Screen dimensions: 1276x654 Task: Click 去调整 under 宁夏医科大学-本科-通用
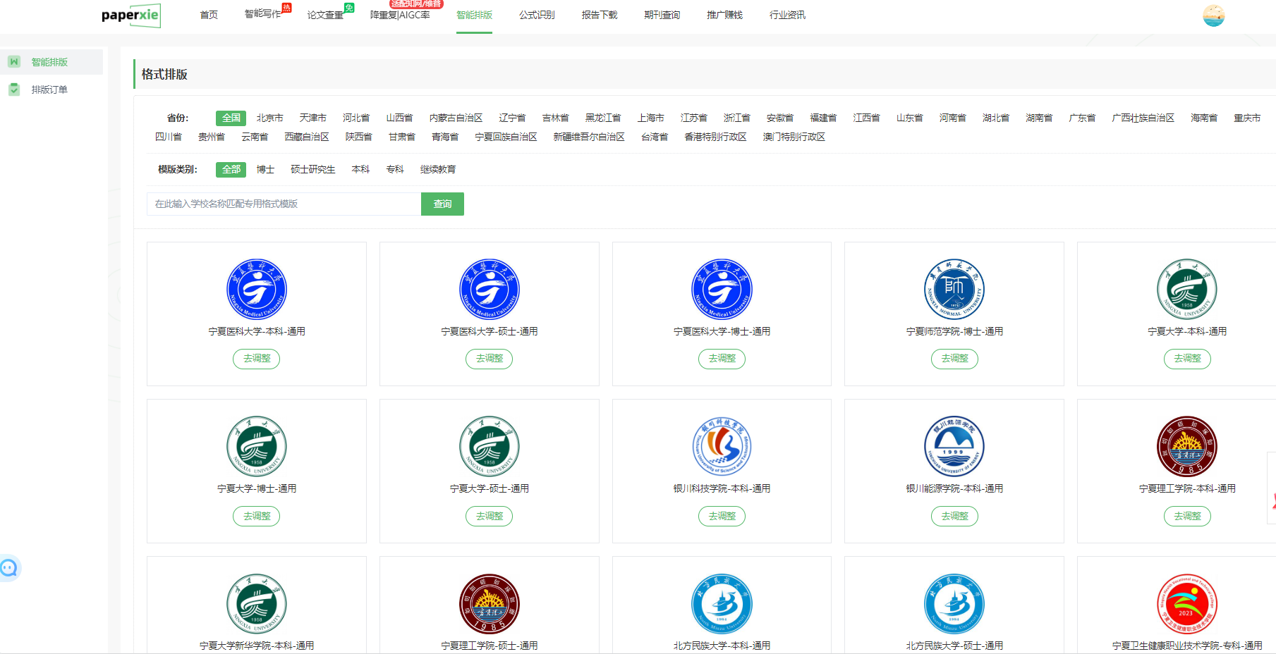tap(257, 359)
